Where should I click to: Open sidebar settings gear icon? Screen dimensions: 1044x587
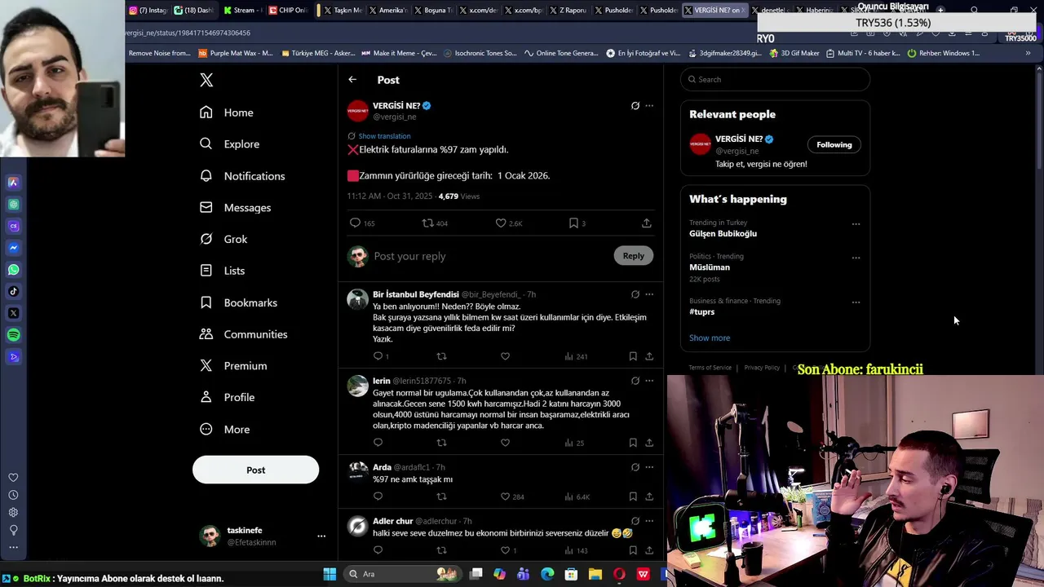[13, 512]
